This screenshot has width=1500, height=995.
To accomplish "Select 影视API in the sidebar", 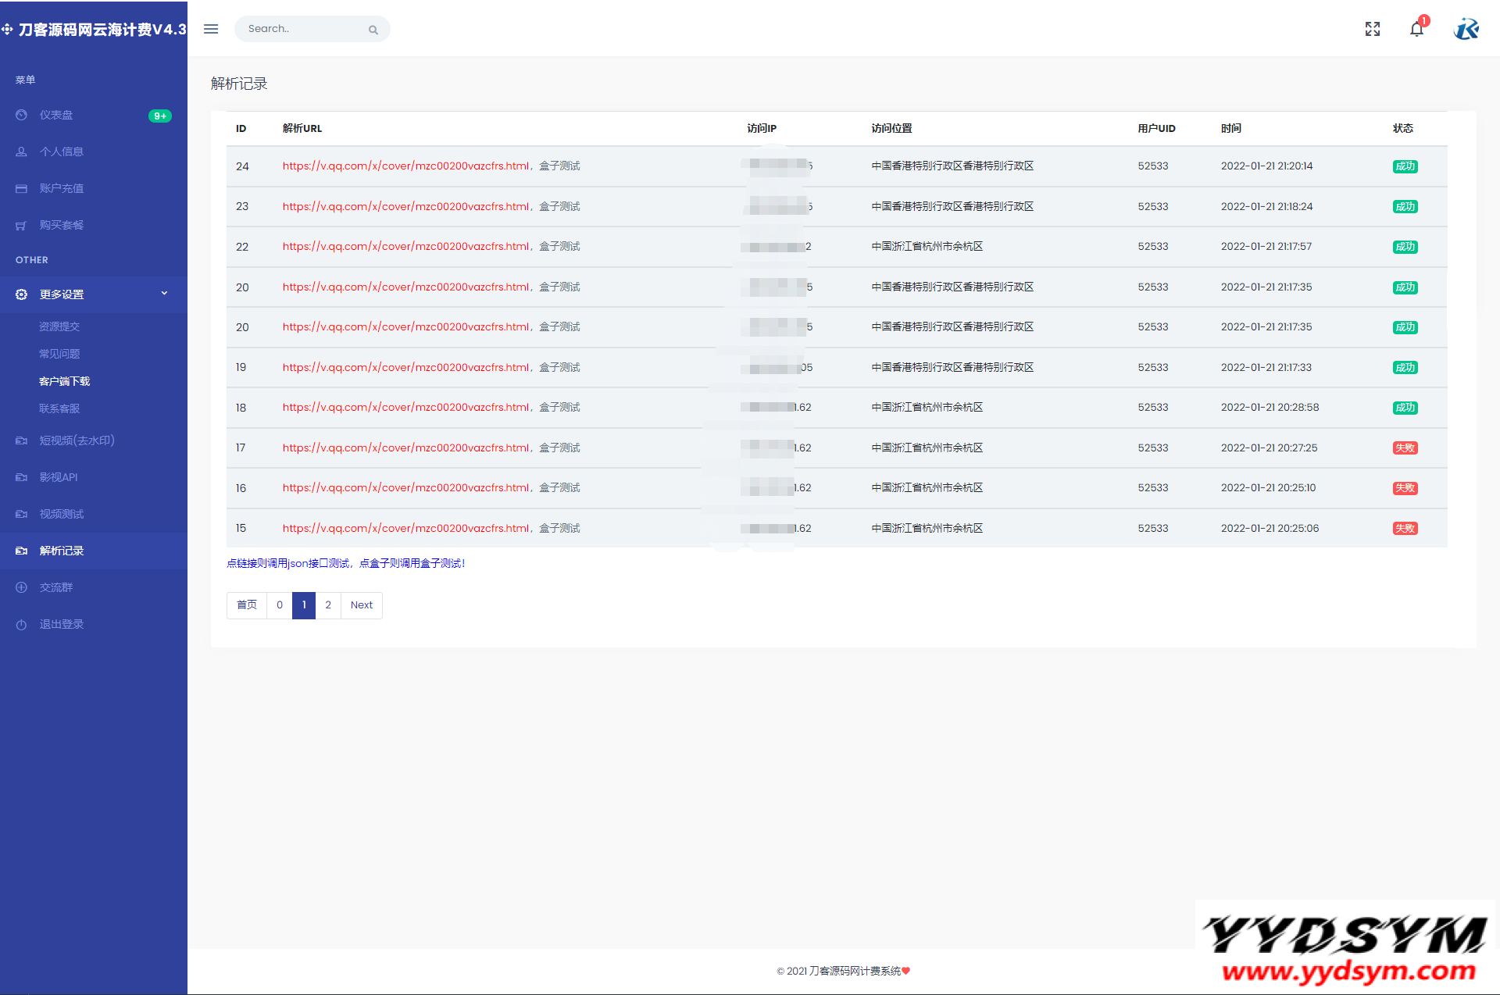I will tap(59, 476).
